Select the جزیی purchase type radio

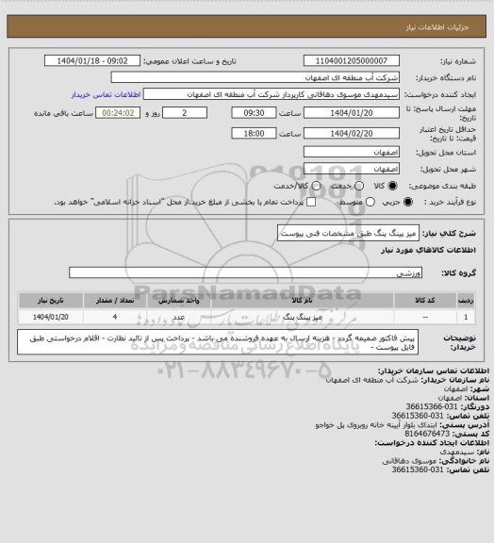pyautogui.click(x=408, y=202)
